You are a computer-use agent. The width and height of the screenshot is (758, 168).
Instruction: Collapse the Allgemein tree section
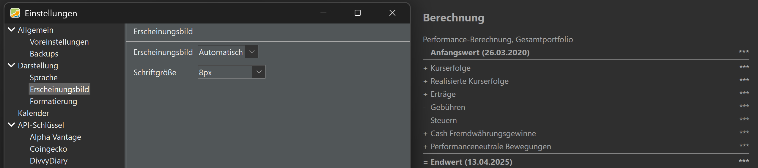coord(11,30)
